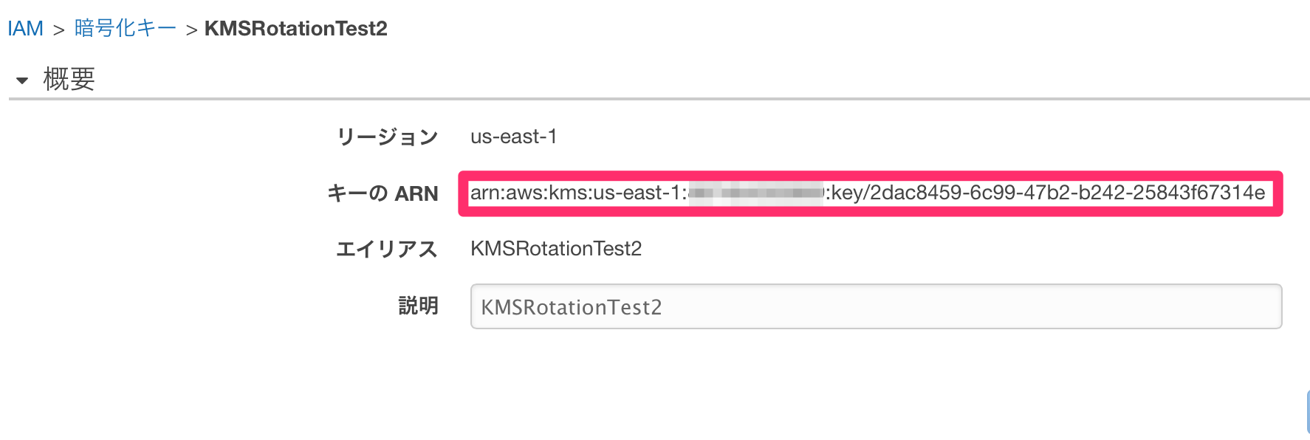Navigate to IAM via the breadcrumb
This screenshot has height=440, width=1310.
(25, 27)
